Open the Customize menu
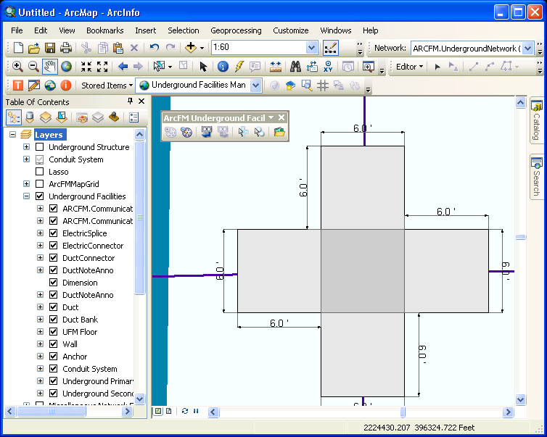The width and height of the screenshot is (547, 437). [291, 30]
